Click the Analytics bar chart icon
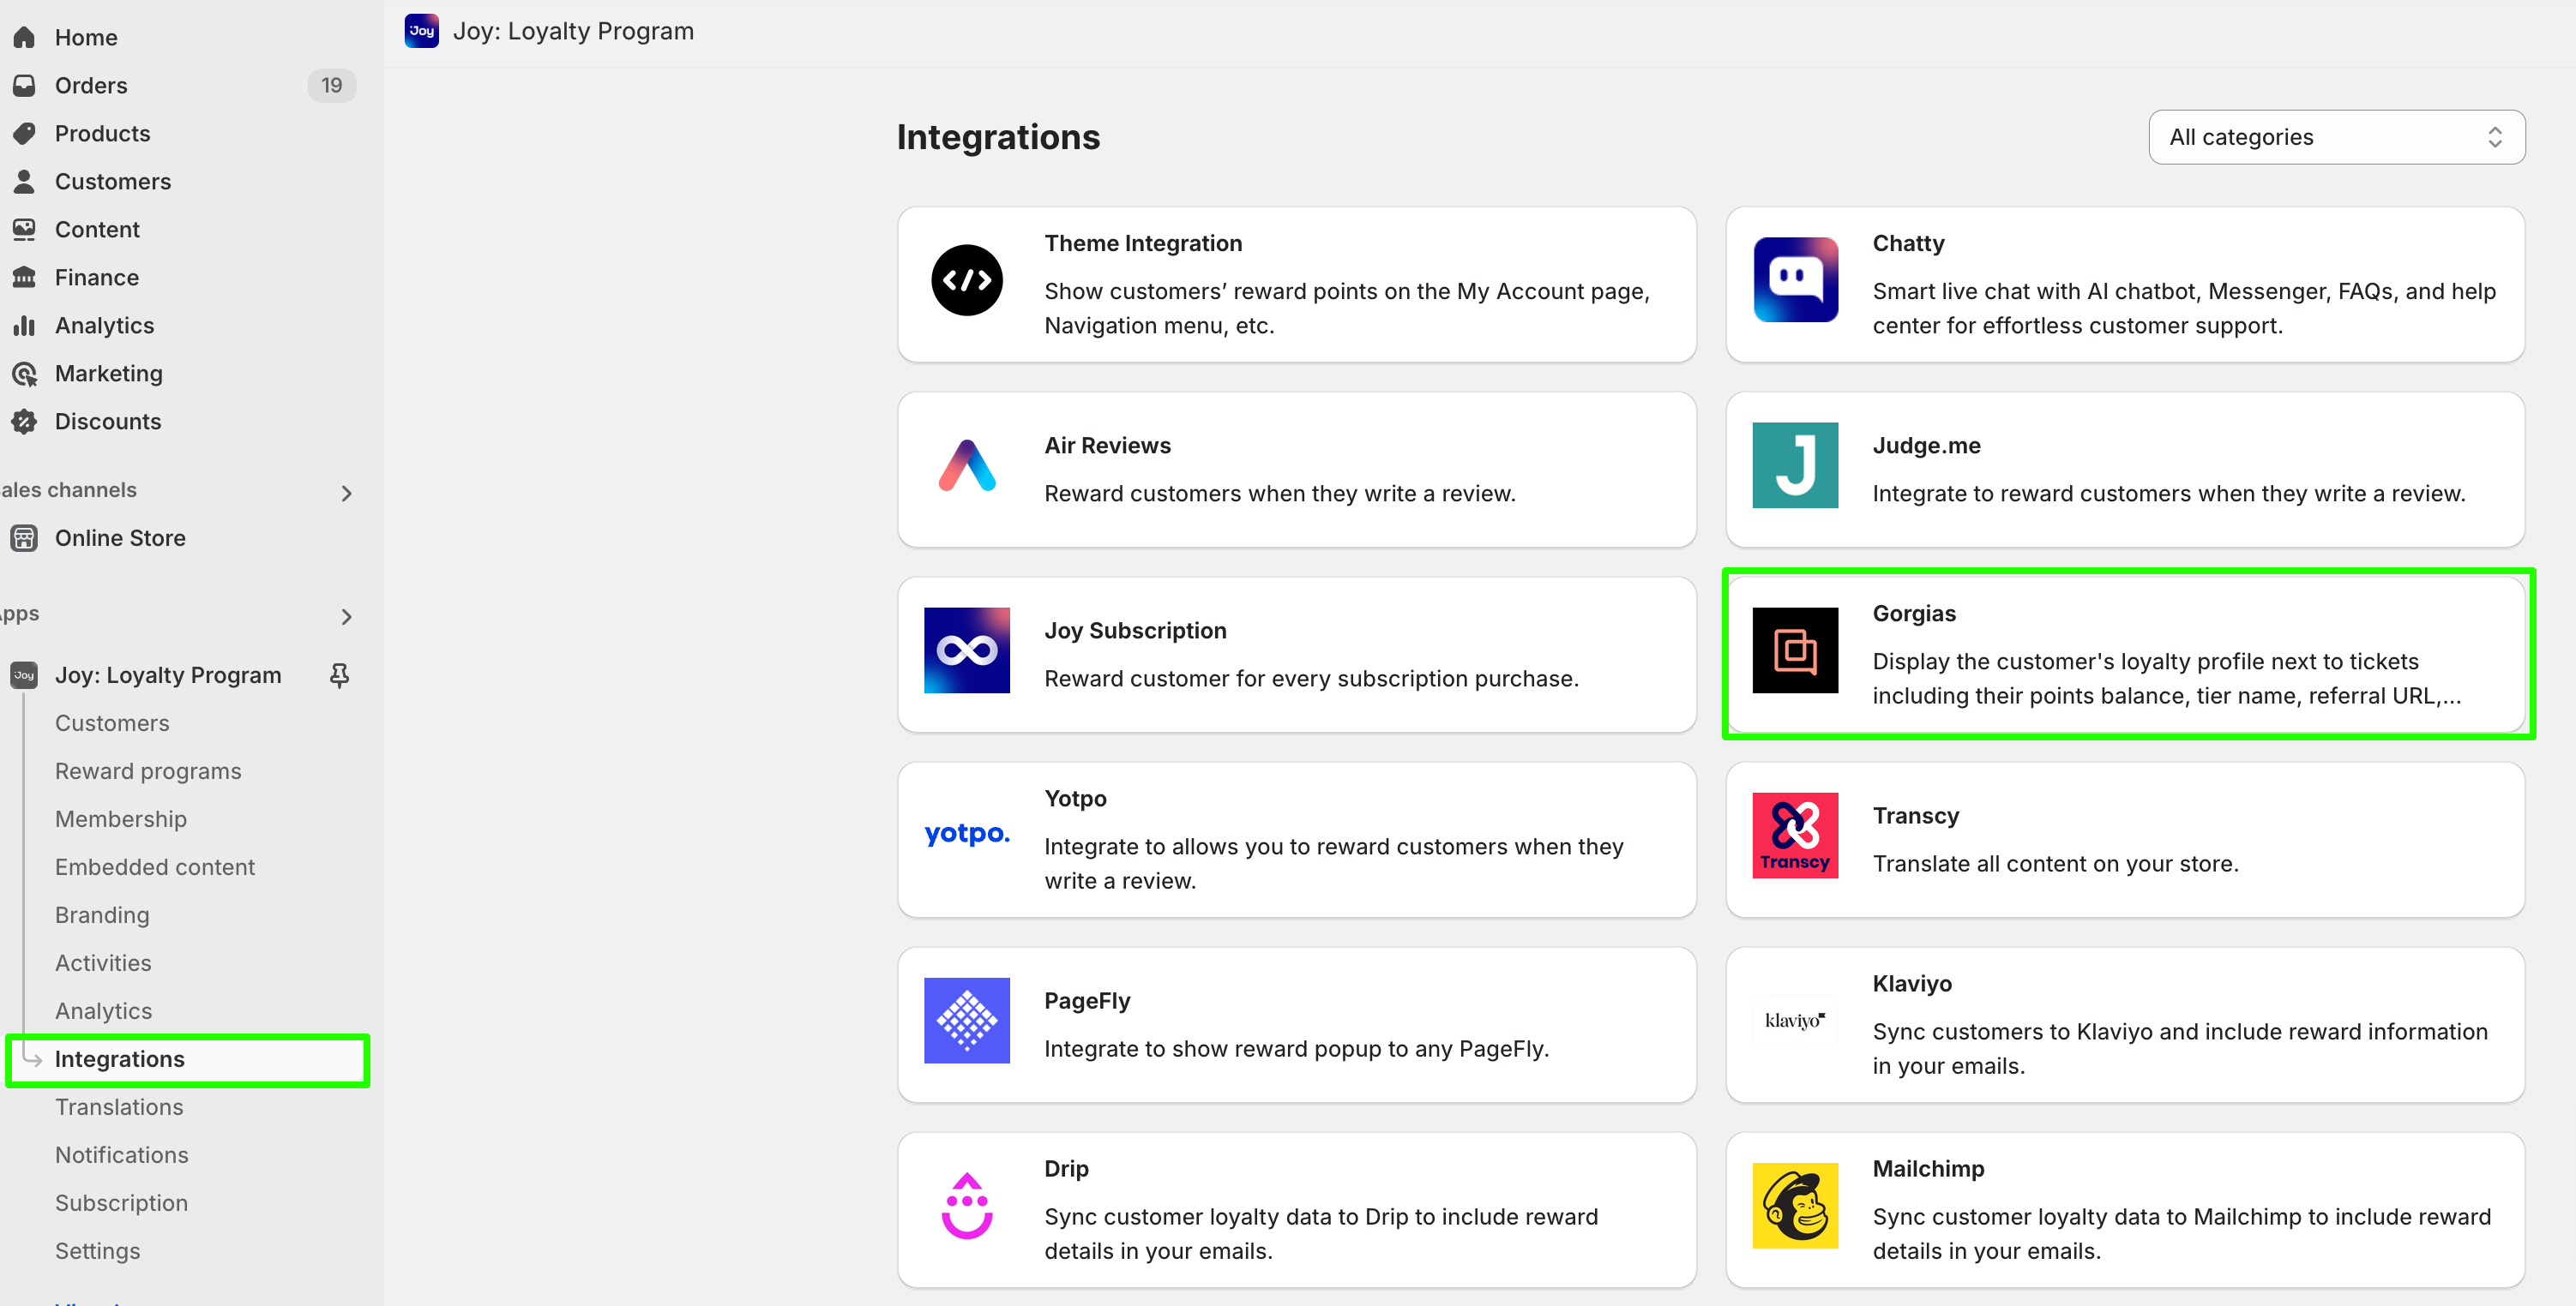Screen dimensions: 2576x1306 point(24,325)
